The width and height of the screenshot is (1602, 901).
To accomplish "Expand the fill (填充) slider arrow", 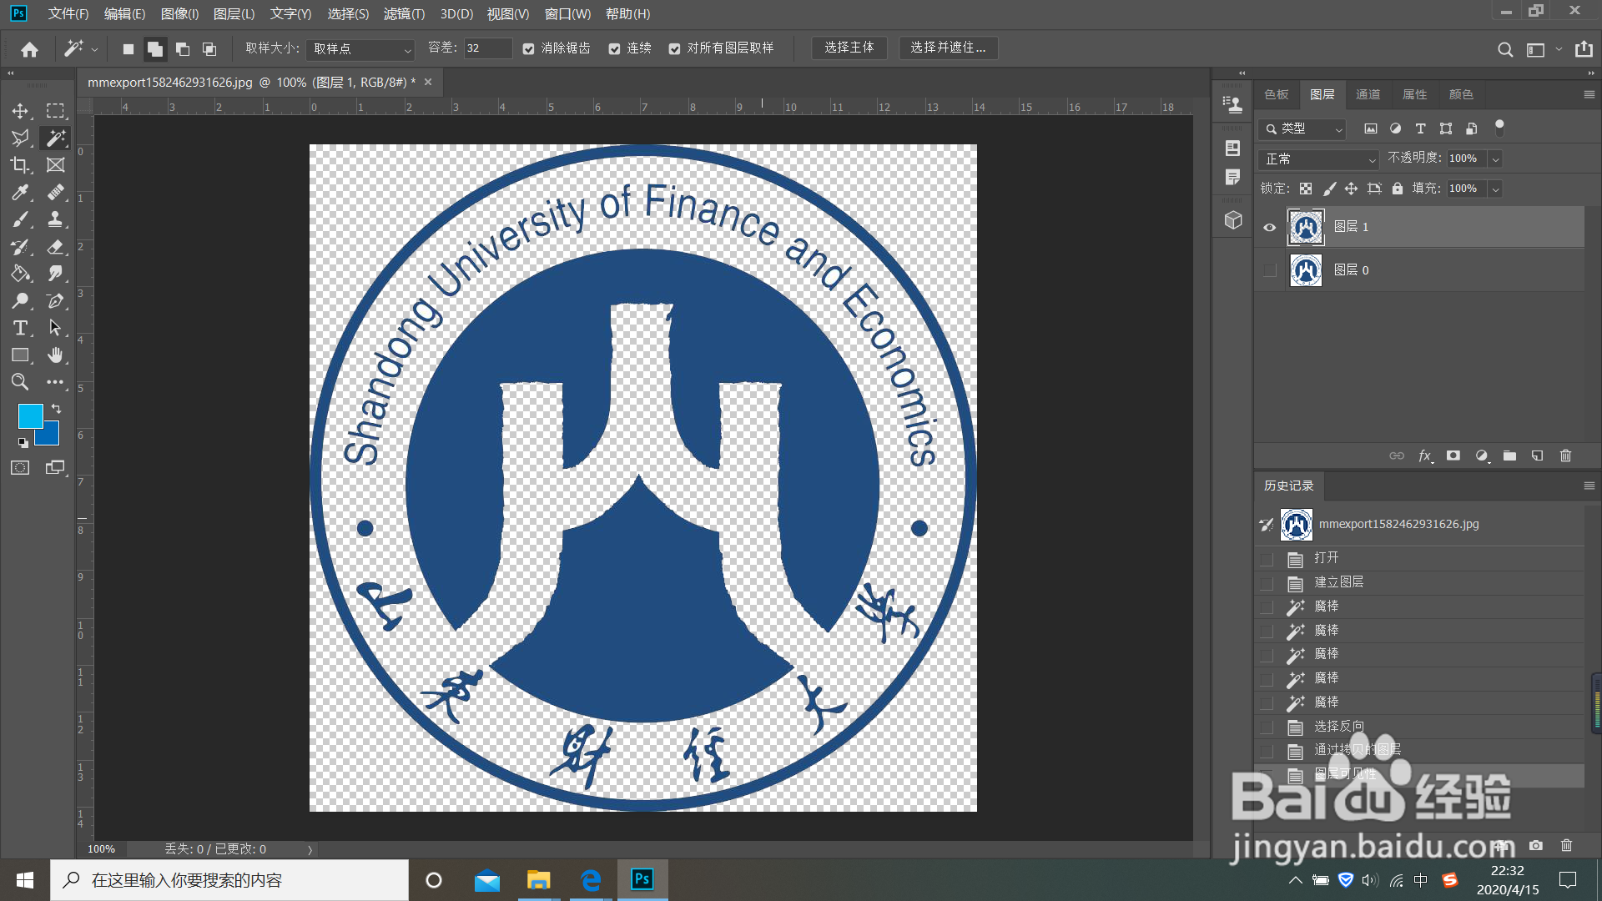I will pyautogui.click(x=1495, y=189).
